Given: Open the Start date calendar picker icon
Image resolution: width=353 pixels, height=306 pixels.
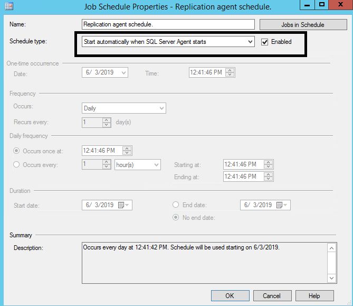Looking at the screenshot, I should (123, 205).
